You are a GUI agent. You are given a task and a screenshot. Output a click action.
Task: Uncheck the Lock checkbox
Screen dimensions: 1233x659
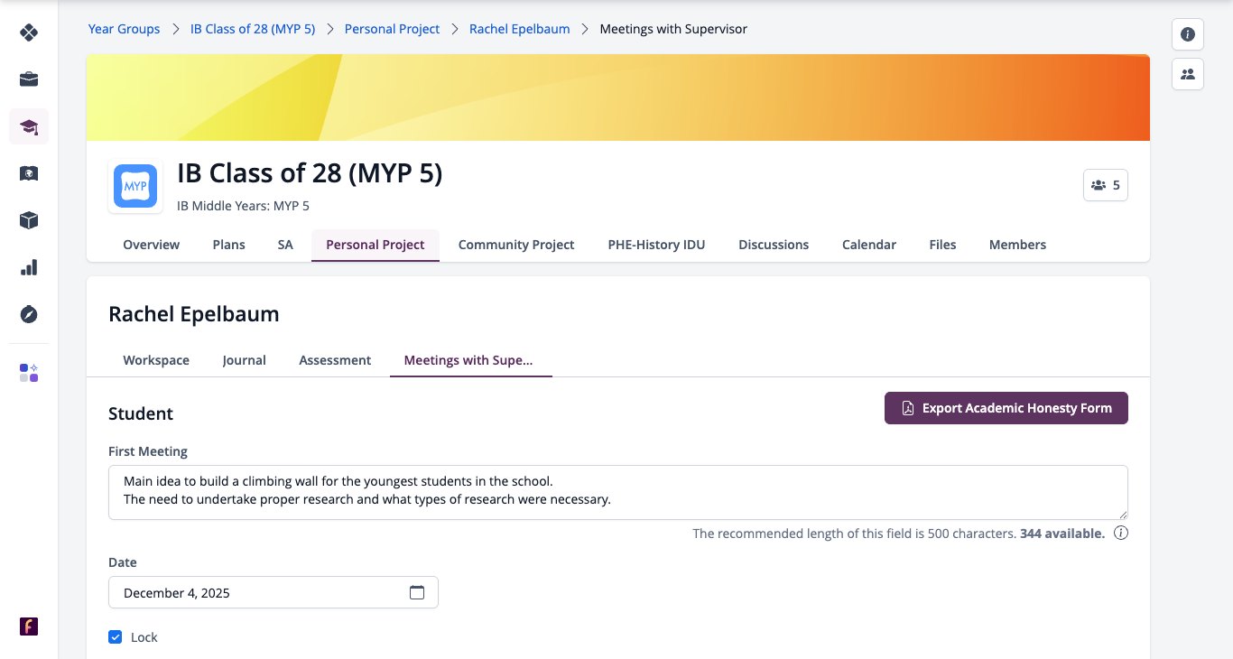(x=116, y=637)
